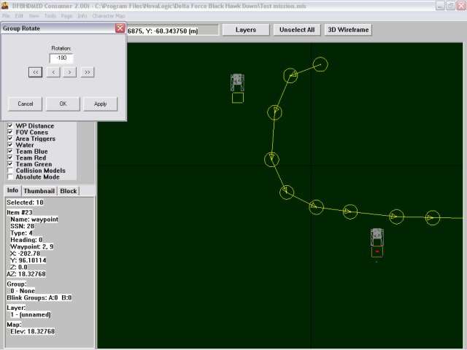This screenshot has width=467, height=350.
Task: Click the Layers button
Action: click(245, 30)
